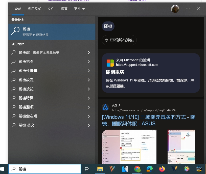Select best match result 關機
This screenshot has height=174, width=206.
click(x=52, y=32)
